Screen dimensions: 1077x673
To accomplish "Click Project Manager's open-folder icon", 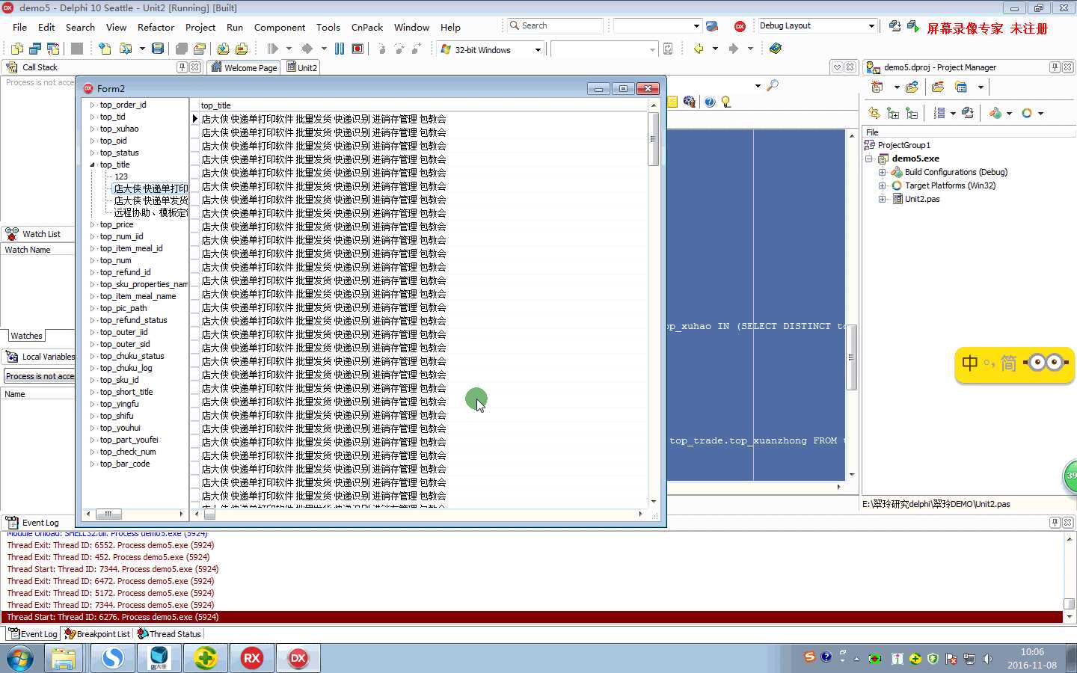I will (x=938, y=87).
